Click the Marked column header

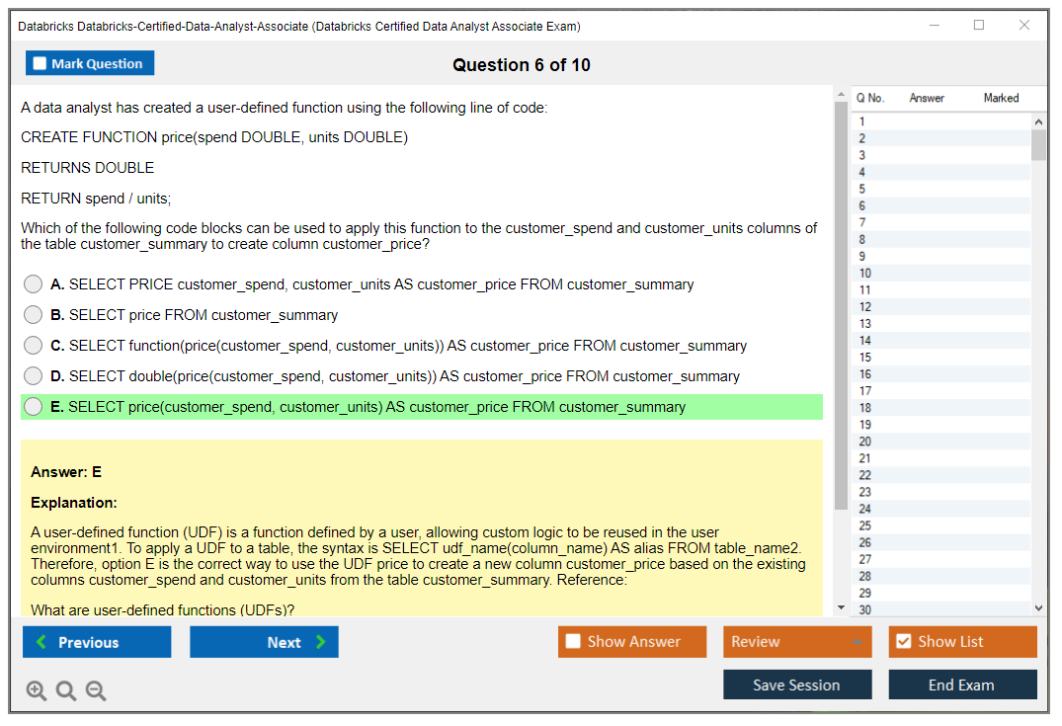pyautogui.click(x=1001, y=98)
